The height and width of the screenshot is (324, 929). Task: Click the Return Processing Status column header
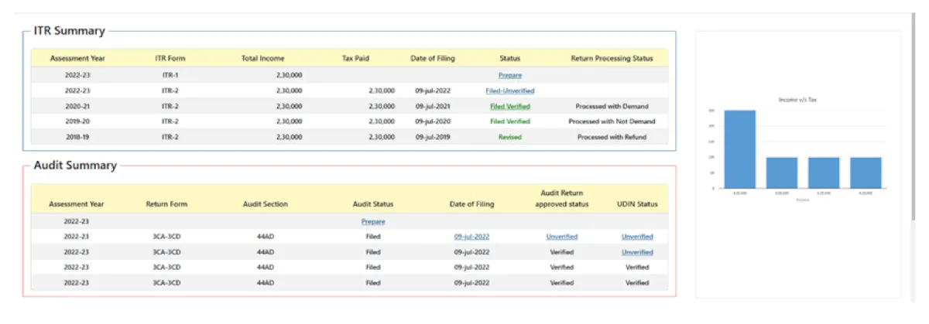pos(612,58)
